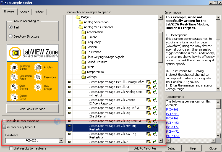Click Information panel scroll down arrow

pos(218,89)
